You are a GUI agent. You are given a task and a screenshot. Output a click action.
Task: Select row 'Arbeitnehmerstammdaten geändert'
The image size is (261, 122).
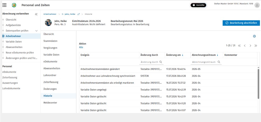pos(168,69)
